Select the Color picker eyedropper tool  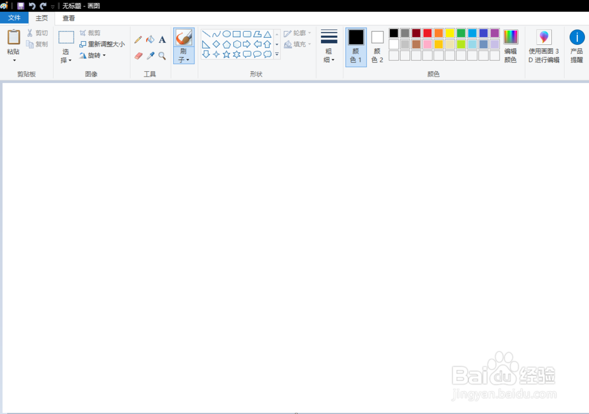coord(150,56)
